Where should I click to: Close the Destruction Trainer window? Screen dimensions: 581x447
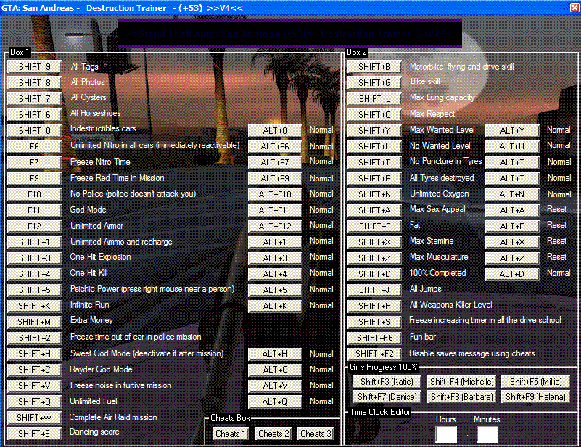tap(574, 7)
